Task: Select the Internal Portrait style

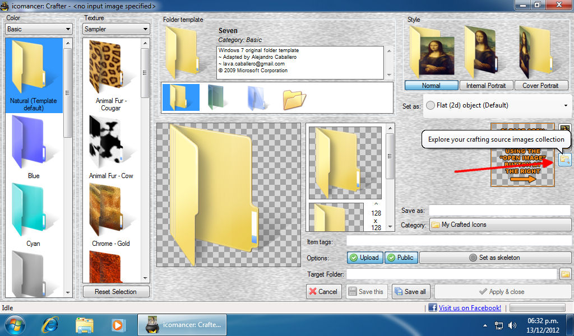Action: [x=486, y=86]
